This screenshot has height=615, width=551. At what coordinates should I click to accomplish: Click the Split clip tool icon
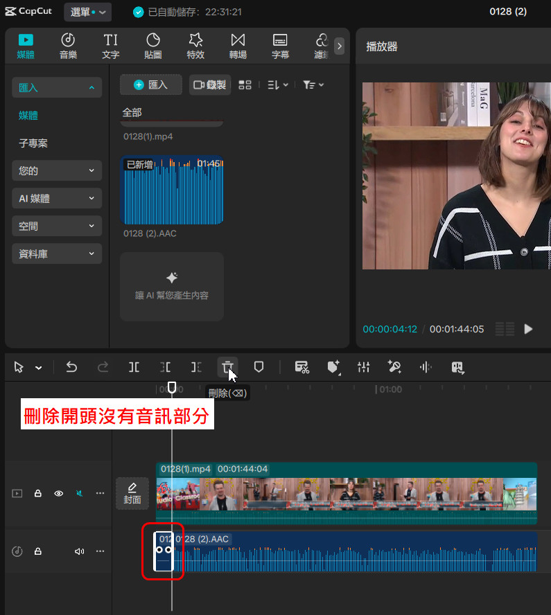134,367
